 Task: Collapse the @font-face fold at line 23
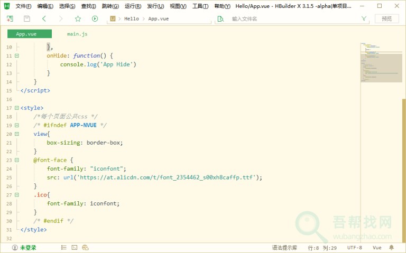[17, 160]
